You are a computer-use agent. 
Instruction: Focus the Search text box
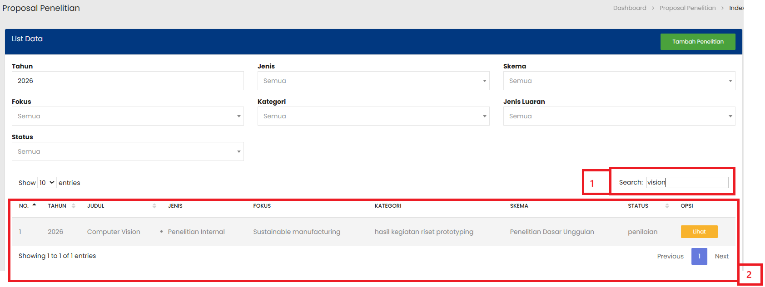pyautogui.click(x=687, y=182)
